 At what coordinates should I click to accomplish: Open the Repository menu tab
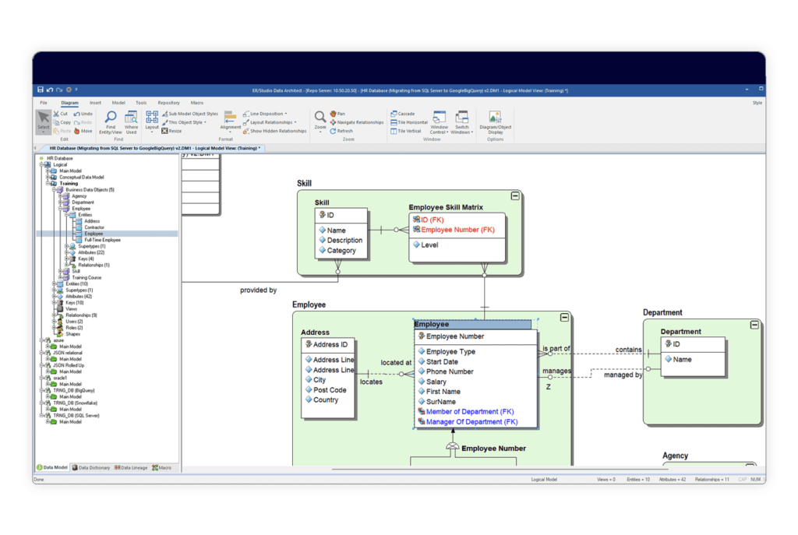pos(168,103)
